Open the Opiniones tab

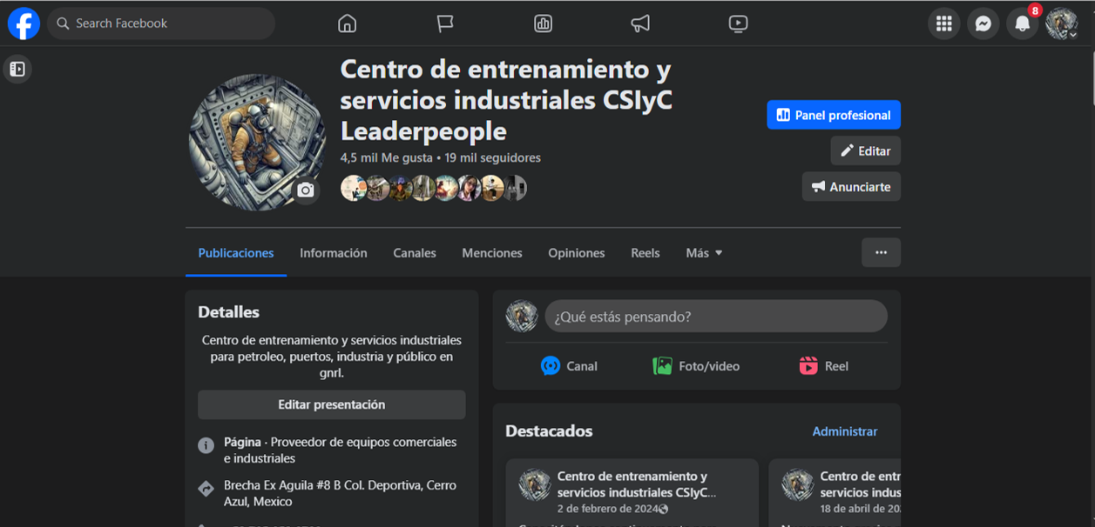point(576,253)
